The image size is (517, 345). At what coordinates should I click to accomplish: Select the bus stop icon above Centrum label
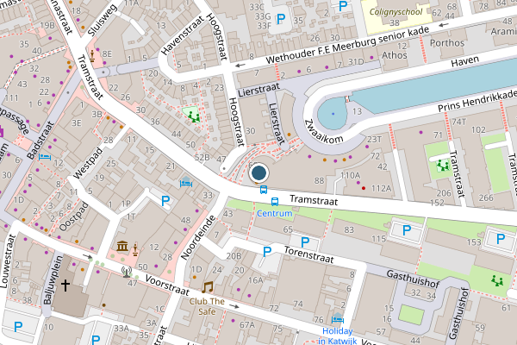(275, 201)
